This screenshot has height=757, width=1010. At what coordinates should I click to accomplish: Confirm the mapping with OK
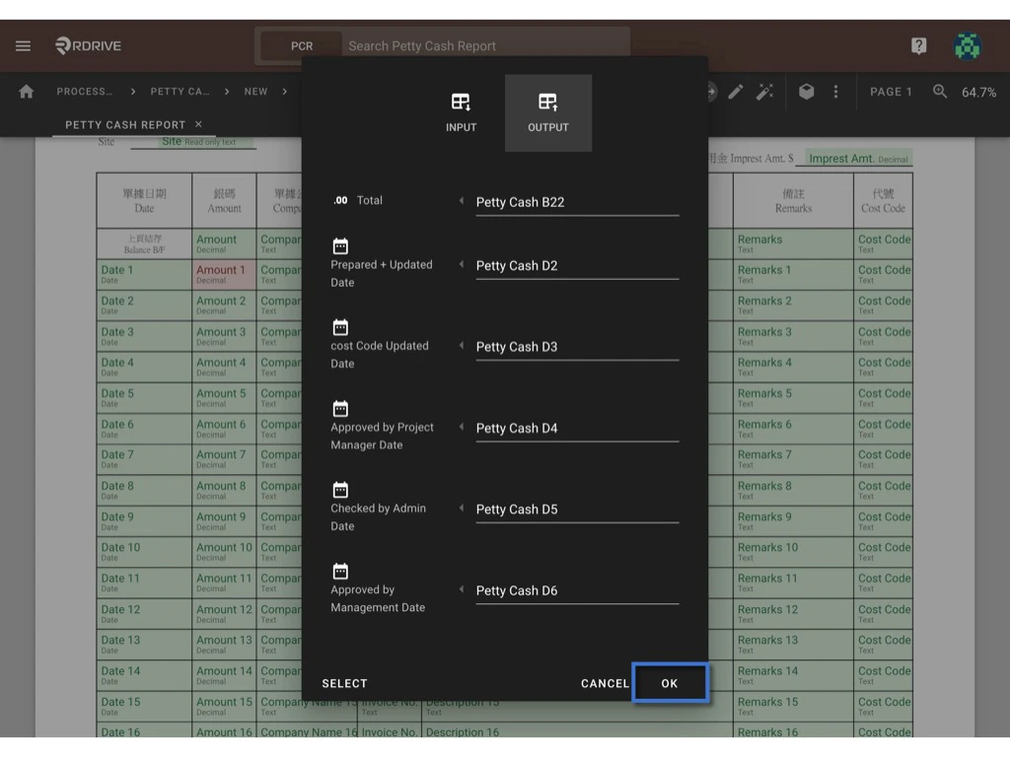(670, 682)
